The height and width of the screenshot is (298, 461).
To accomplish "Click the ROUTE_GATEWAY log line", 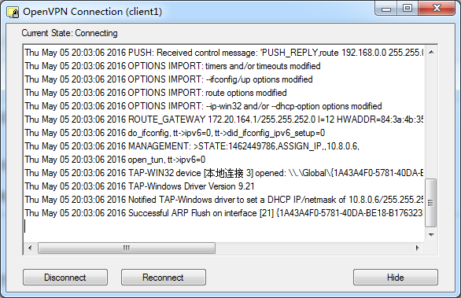I will click(x=223, y=120).
